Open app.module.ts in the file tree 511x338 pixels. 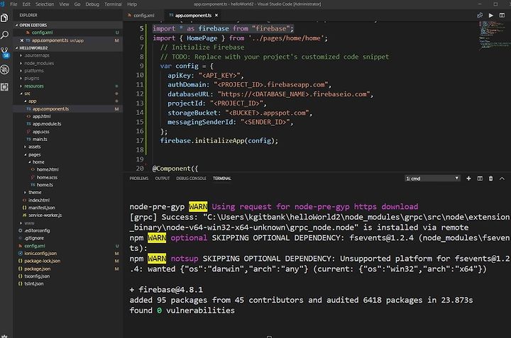click(x=68, y=123)
